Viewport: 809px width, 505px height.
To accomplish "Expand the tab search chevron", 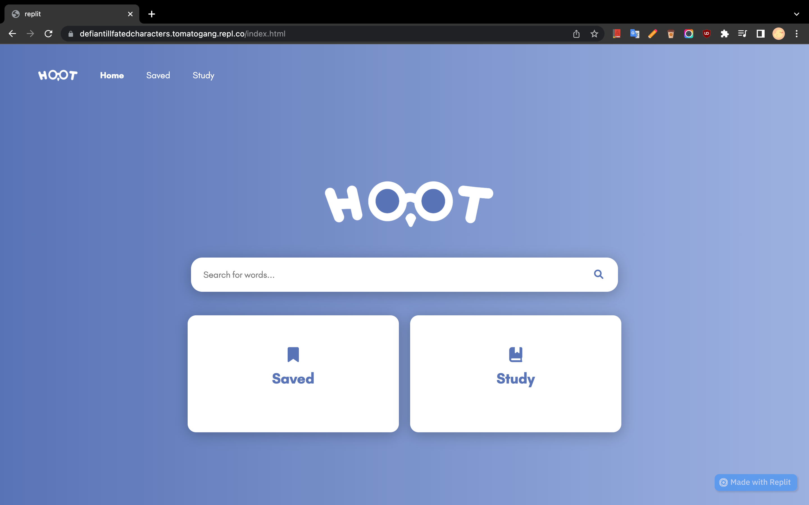I will tap(796, 14).
